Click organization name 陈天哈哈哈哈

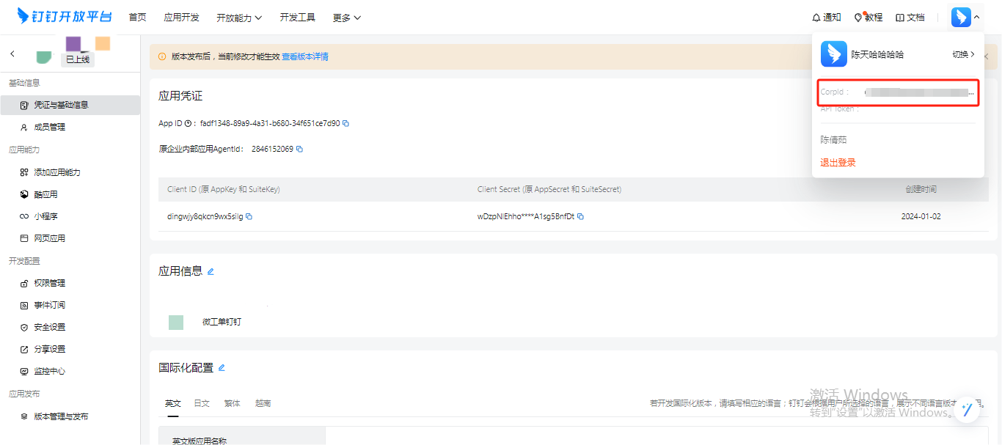(x=877, y=54)
